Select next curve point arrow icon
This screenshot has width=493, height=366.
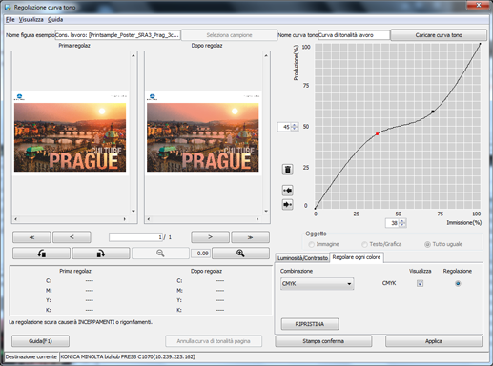tap(287, 204)
